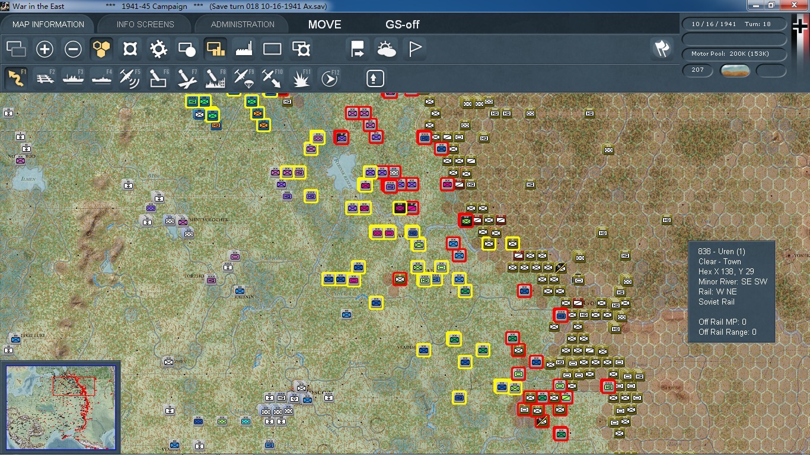Image resolution: width=810 pixels, height=455 pixels.
Task: Click the empty rectangle toolbar icon
Action: pos(272,49)
